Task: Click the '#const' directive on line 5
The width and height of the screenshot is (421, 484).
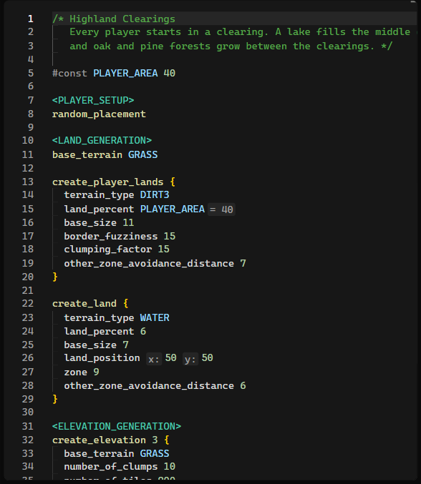Action: tap(69, 73)
